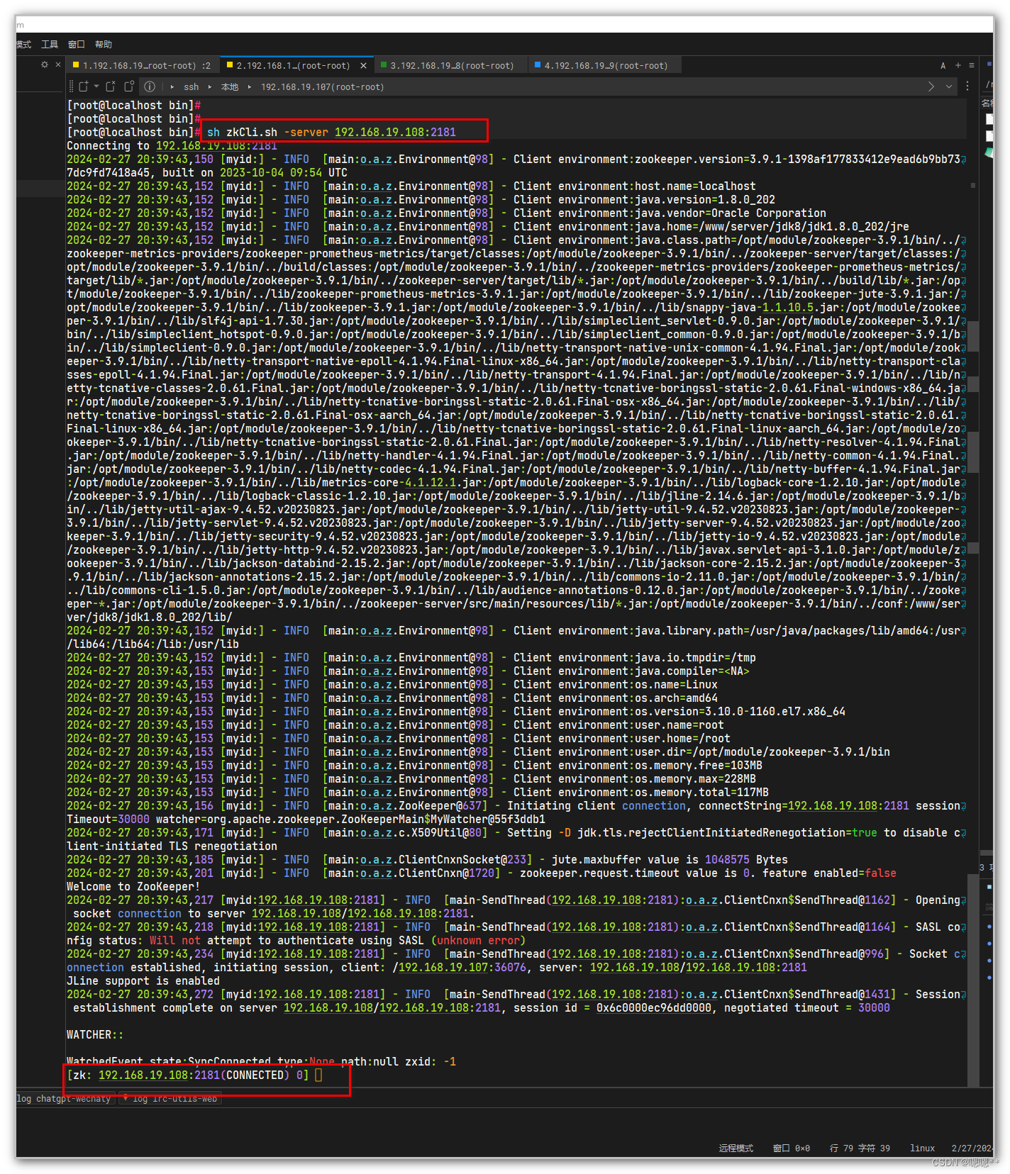Image resolution: width=1010 pixels, height=1174 pixels.
Task: Add a new tab with plus icon
Action: (x=958, y=65)
